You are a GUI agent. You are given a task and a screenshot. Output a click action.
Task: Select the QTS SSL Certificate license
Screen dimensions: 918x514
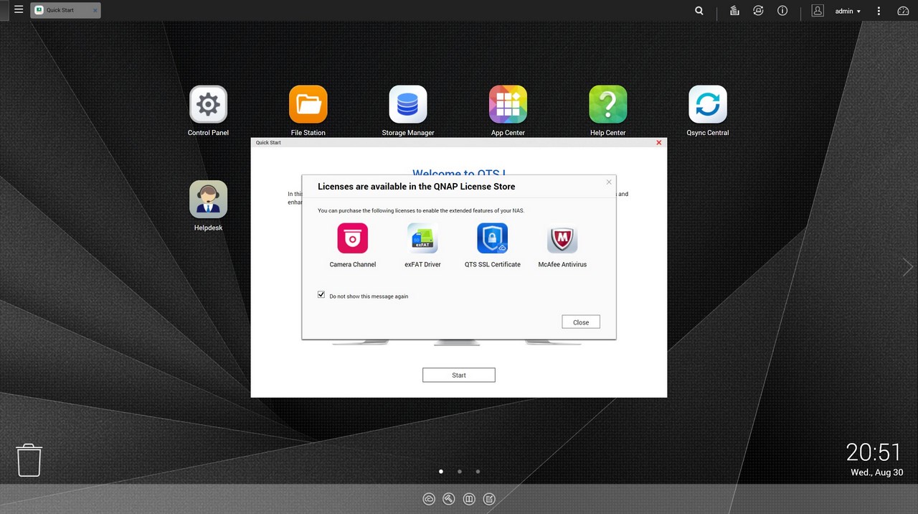[493, 238]
